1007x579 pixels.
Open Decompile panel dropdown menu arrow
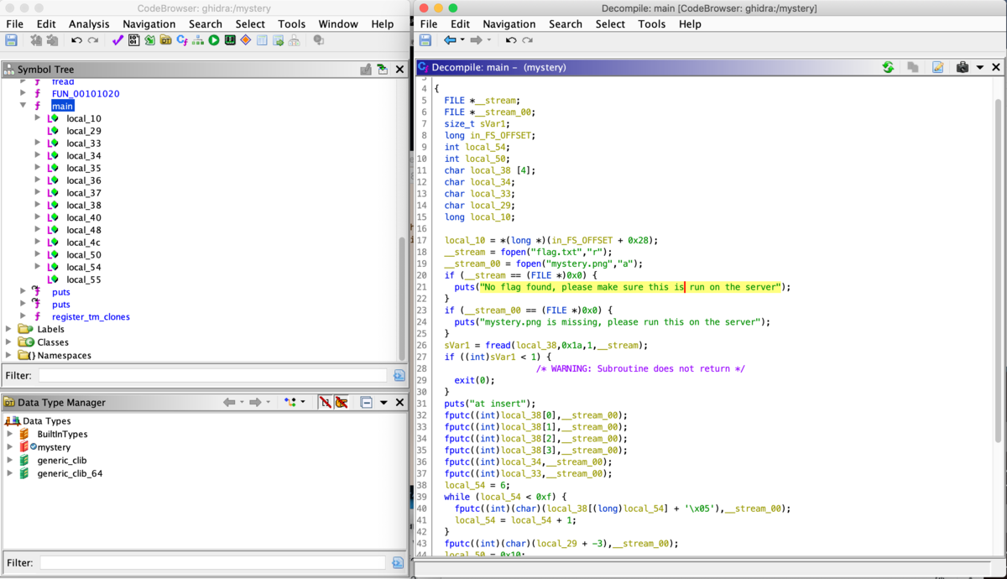coord(979,68)
